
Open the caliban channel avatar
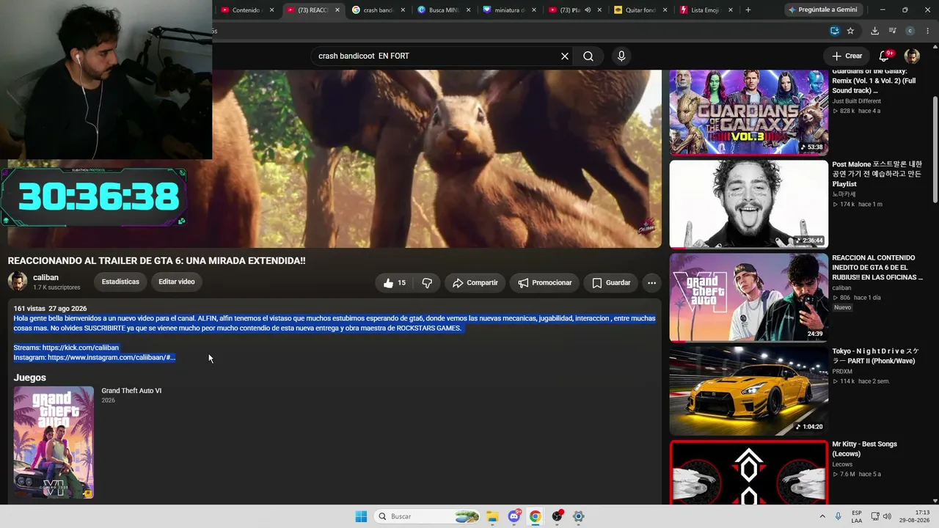[x=18, y=282]
